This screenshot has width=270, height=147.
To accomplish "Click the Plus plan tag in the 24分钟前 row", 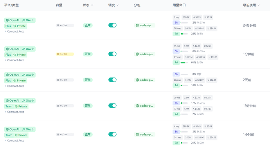I will click(8, 26).
